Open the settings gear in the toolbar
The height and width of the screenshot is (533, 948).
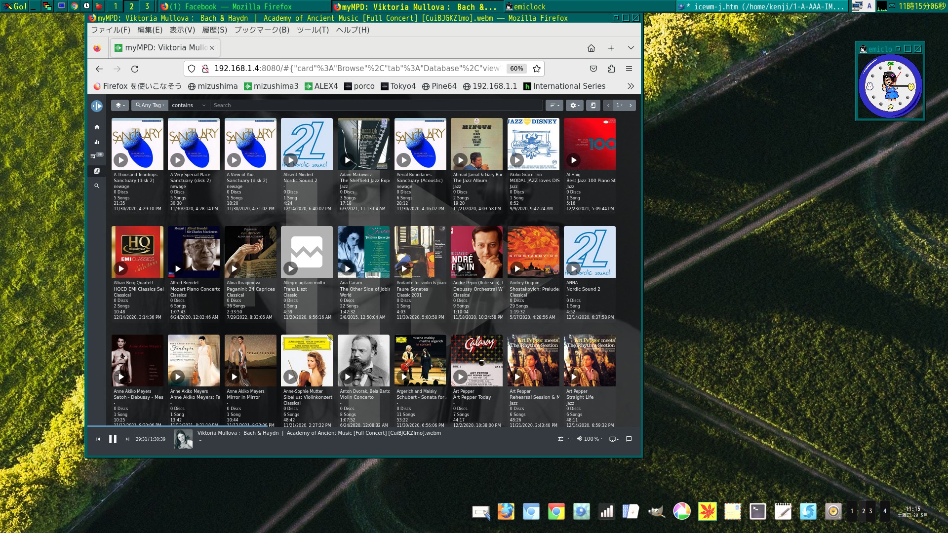point(574,105)
